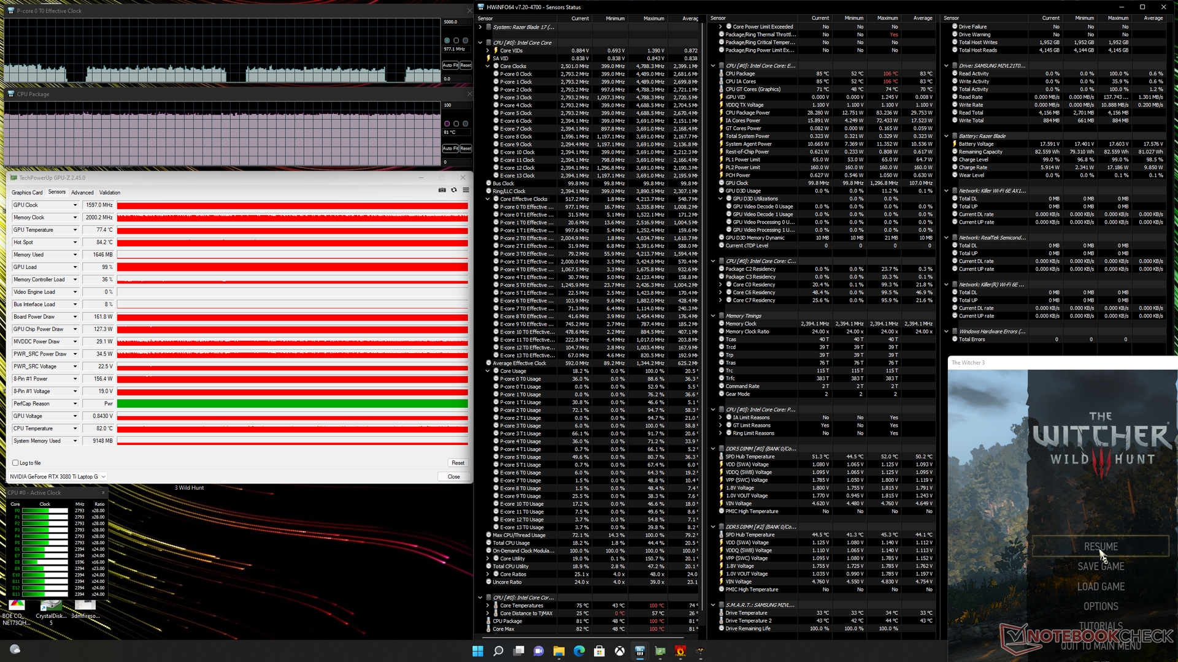Open the GPU-Z hamburger menu icon
The height and width of the screenshot is (662, 1178).
click(x=466, y=190)
